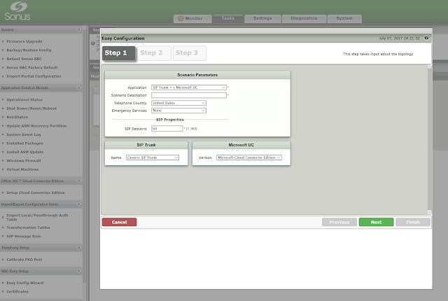Collapse Telephony Setup section
This screenshot has width=448, height=301.
click(x=79, y=248)
